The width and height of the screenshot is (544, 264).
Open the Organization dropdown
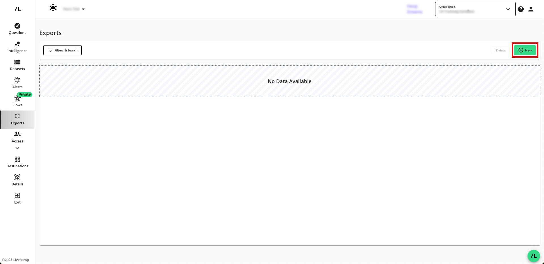[475, 9]
